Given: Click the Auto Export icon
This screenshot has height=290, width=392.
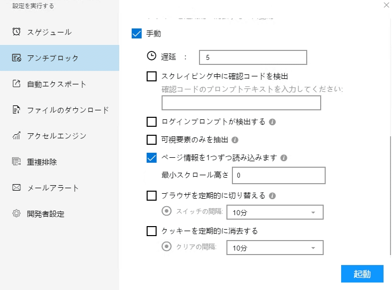Looking at the screenshot, I should click(x=16, y=84).
